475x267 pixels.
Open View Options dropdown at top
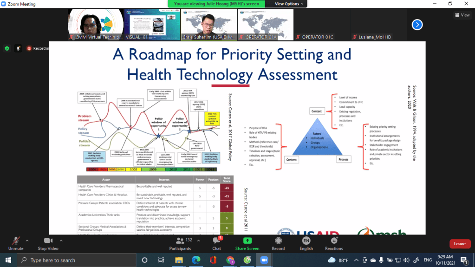point(289,4)
